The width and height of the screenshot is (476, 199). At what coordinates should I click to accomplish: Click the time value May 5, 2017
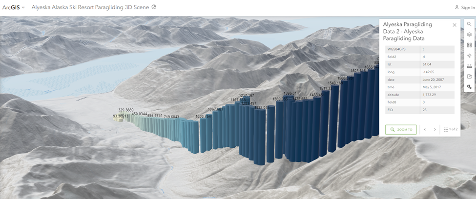[431, 87]
